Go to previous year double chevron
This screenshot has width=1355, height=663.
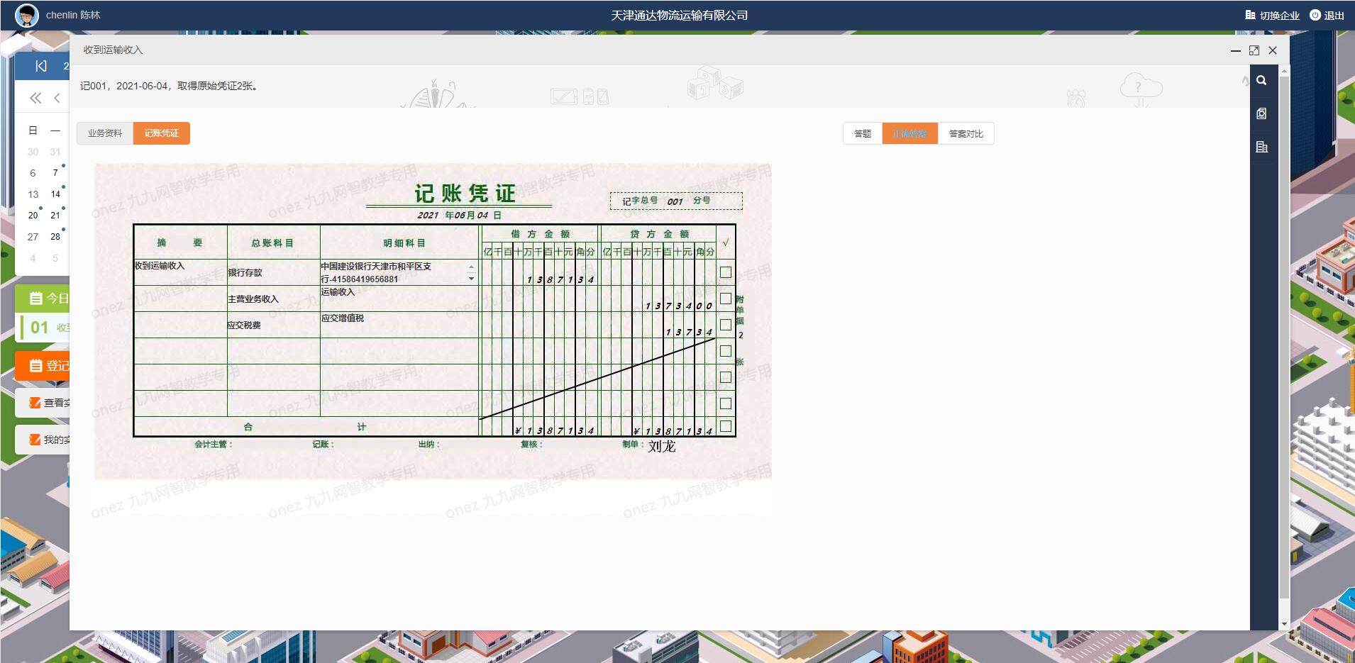click(x=35, y=98)
